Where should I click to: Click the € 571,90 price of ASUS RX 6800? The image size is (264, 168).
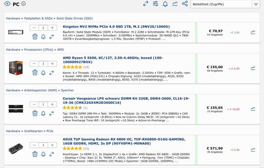pyautogui.click(x=215, y=148)
